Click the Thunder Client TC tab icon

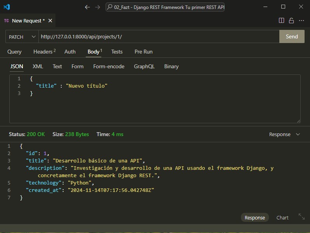click(6, 21)
